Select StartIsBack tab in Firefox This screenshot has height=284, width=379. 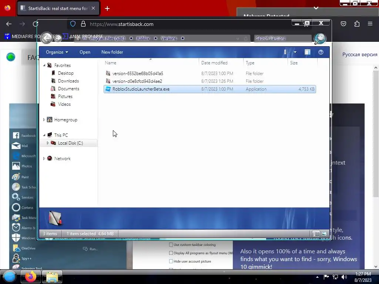point(58,9)
